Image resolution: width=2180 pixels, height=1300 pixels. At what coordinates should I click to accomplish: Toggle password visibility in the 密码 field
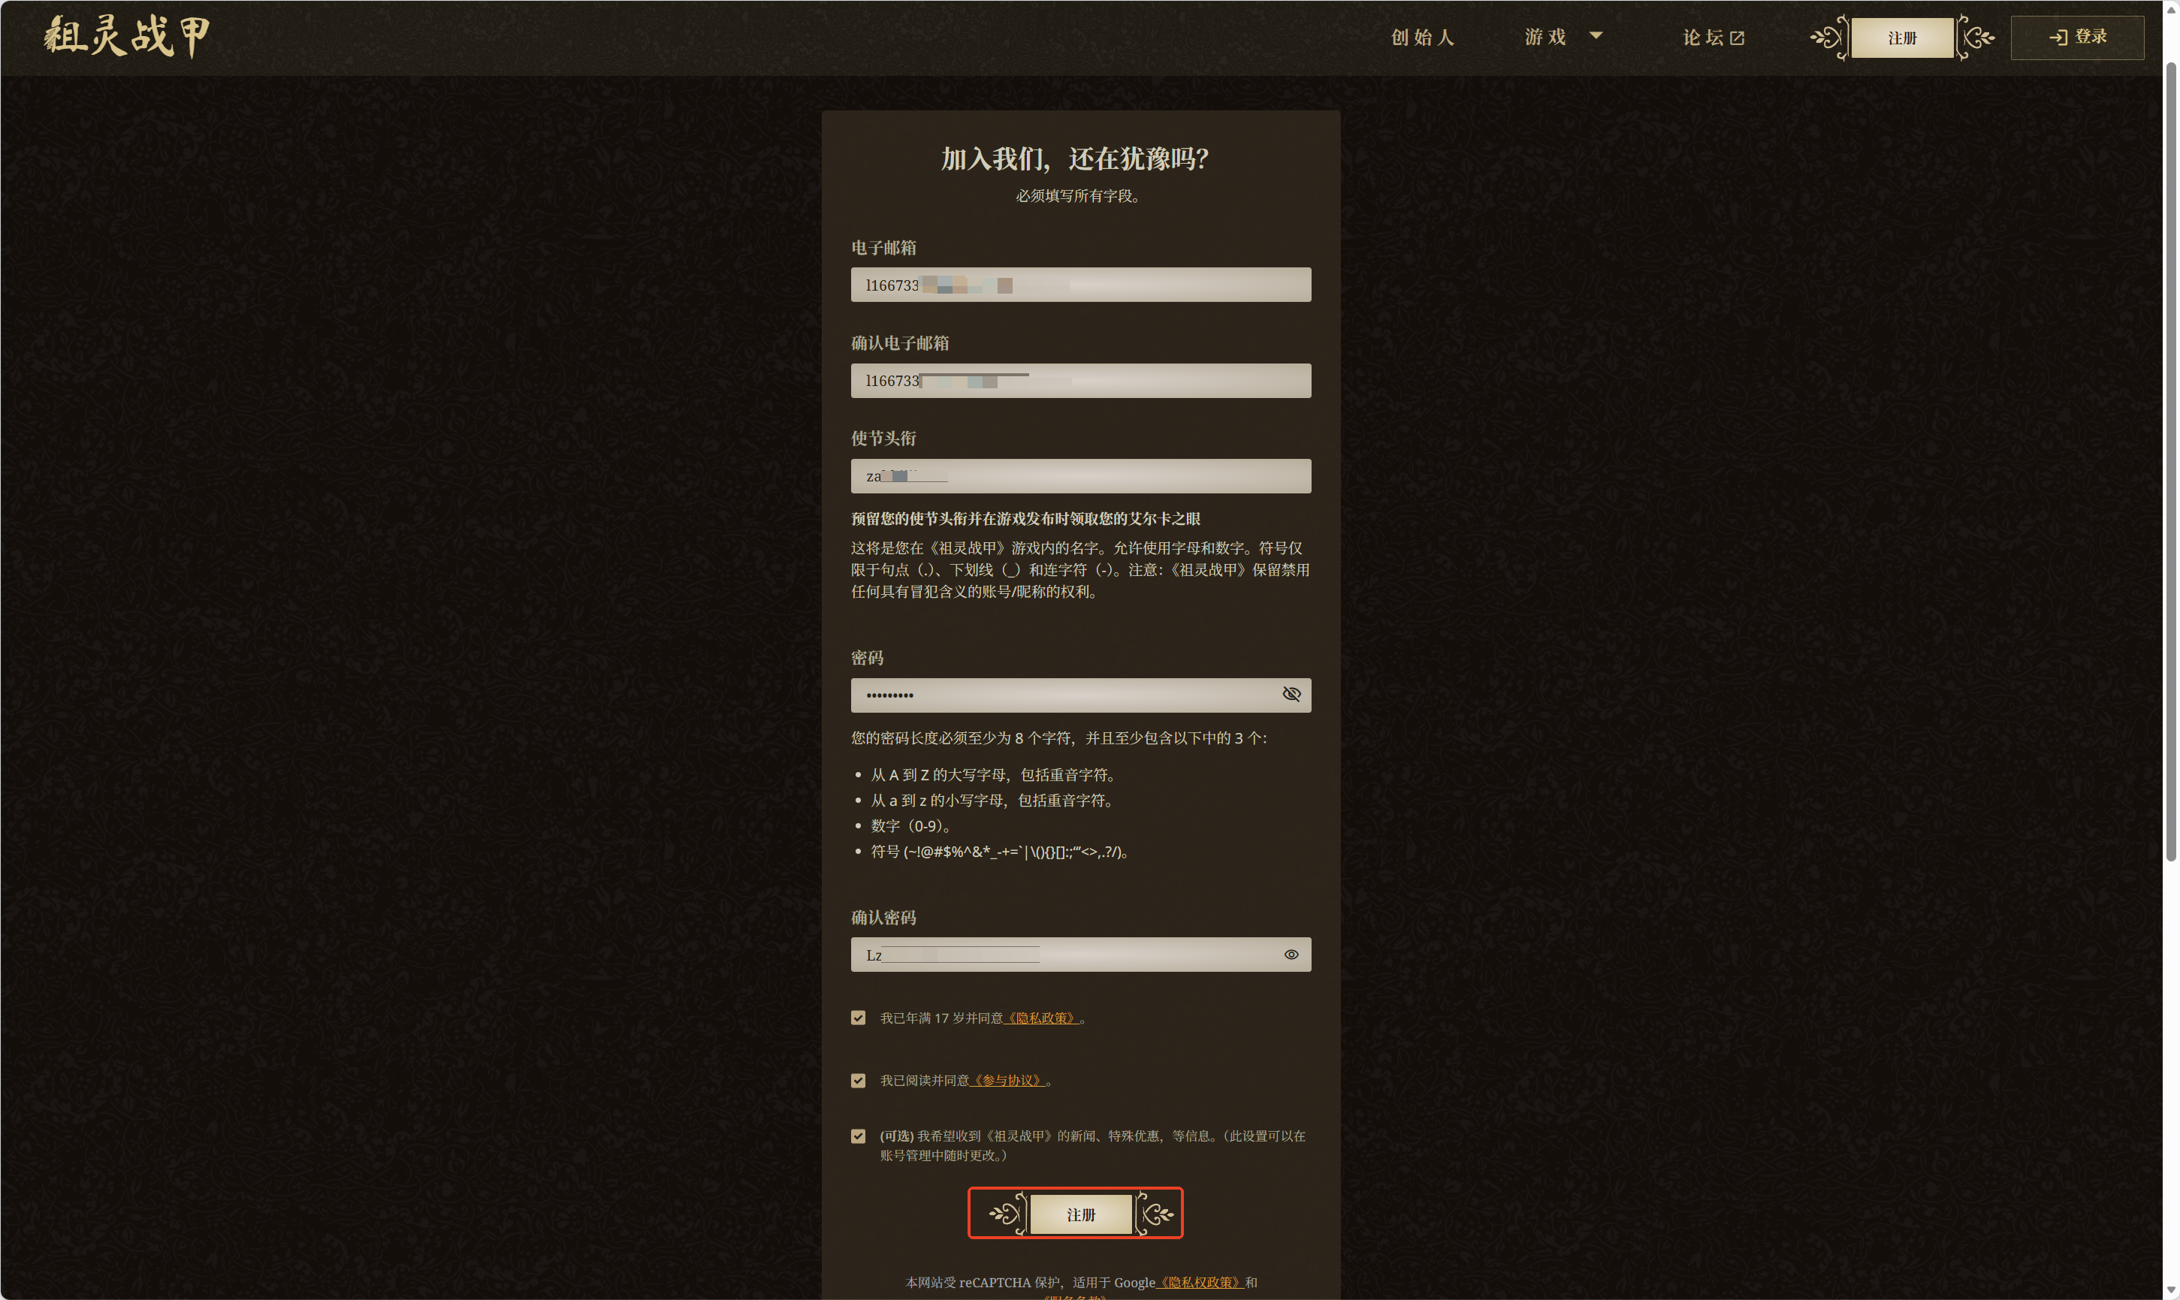click(x=1291, y=695)
